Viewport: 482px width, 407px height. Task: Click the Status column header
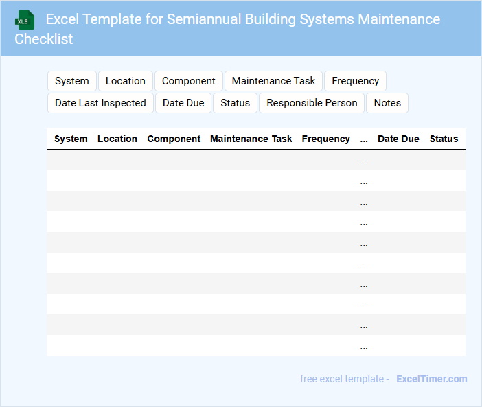click(x=444, y=139)
